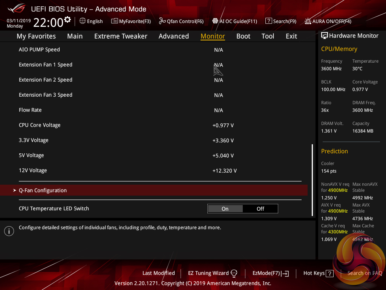Click the 03/11/2019 date text

(x=18, y=21)
